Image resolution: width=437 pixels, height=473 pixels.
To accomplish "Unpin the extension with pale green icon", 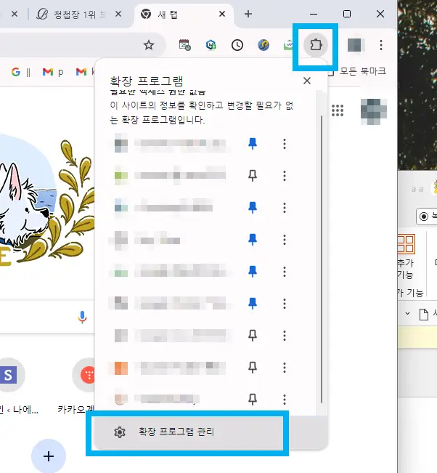I will pyautogui.click(x=253, y=272).
